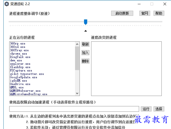Select dwm.exe in the process list

16,60
